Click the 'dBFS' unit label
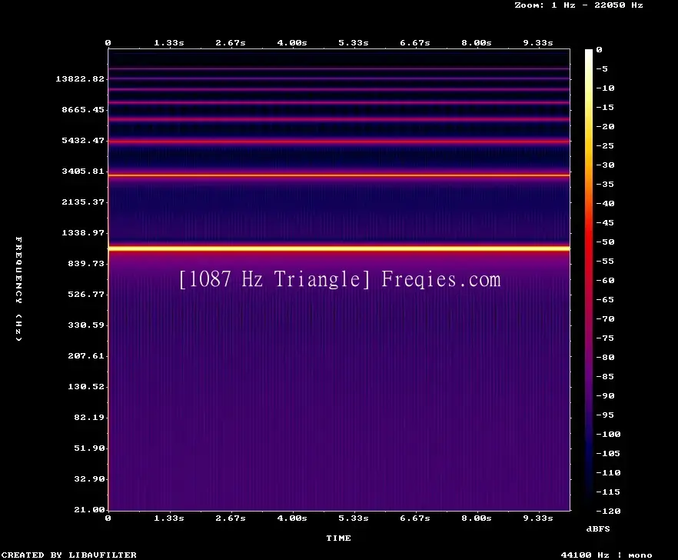This screenshot has width=678, height=560. pos(598,528)
